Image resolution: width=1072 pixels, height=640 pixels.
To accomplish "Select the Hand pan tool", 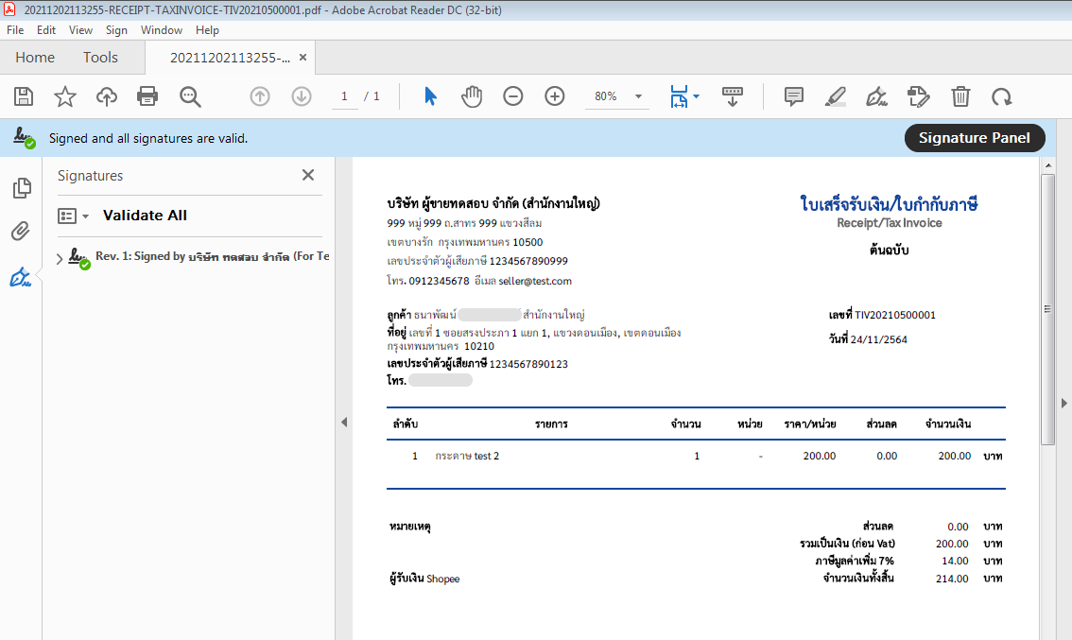I will point(471,96).
